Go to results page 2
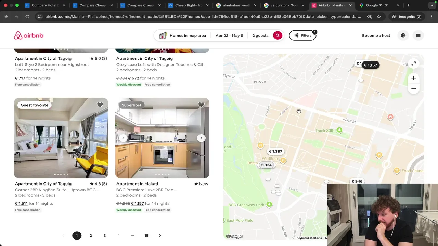Image resolution: width=438 pixels, height=246 pixels. (91, 235)
